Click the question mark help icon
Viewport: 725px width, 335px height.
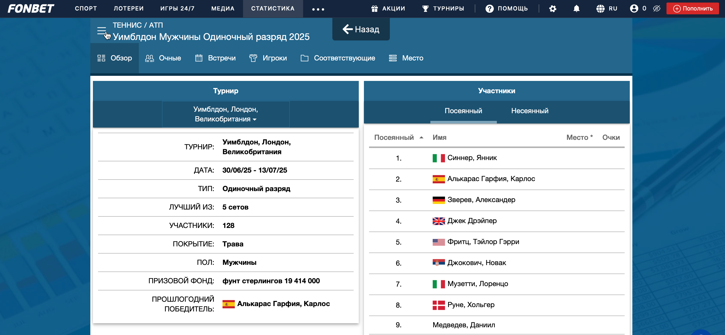pyautogui.click(x=489, y=9)
